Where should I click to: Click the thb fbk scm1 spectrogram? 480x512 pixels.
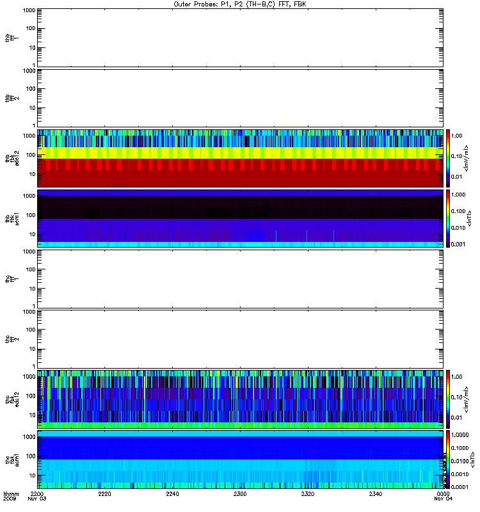coord(241,218)
